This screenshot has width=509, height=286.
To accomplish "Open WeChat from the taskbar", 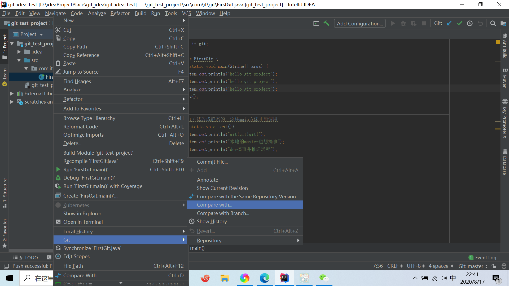I will (324, 278).
